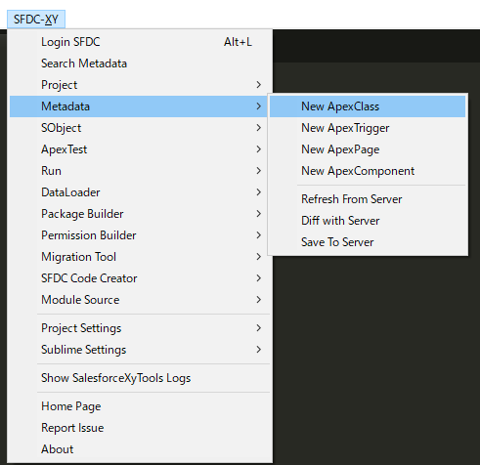This screenshot has height=465, width=480.
Task: Expand the ApexTest submenu chevron
Action: point(258,149)
